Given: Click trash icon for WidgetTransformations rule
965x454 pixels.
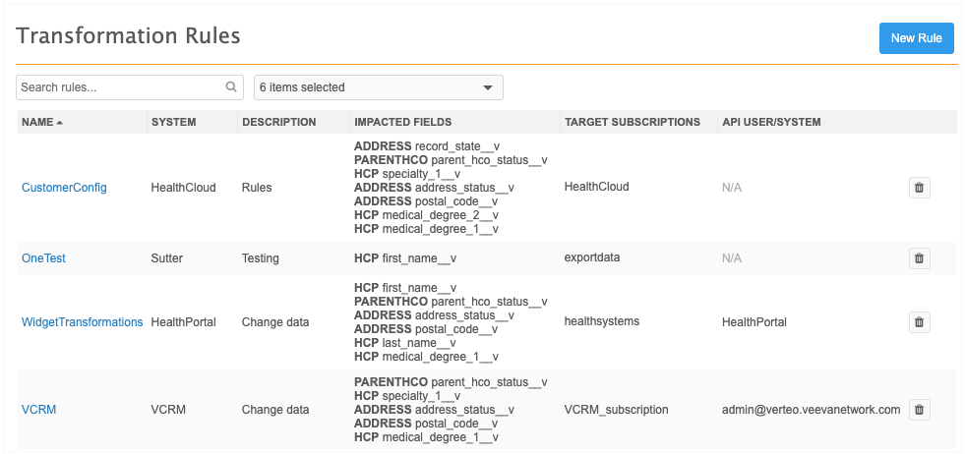Looking at the screenshot, I should click(919, 321).
